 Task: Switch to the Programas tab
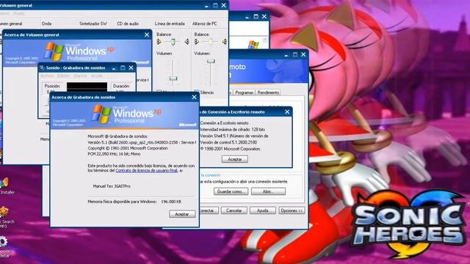[x=244, y=92]
